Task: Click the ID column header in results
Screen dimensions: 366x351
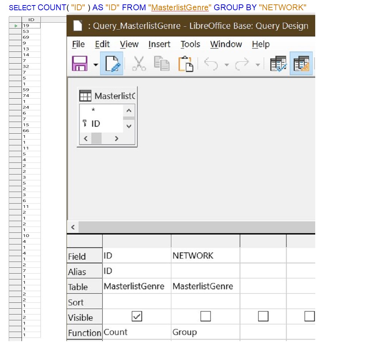Action: 31,20
